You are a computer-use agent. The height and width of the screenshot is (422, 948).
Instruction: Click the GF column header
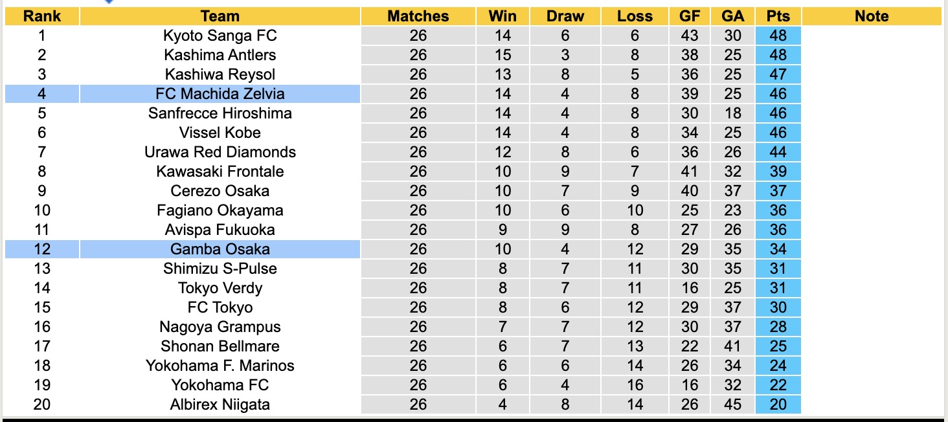[x=690, y=16]
